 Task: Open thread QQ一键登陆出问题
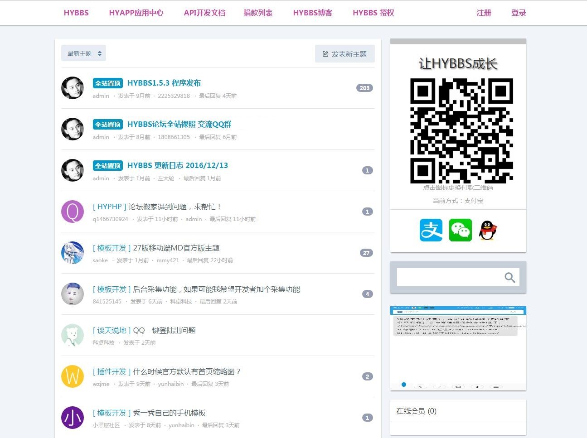pos(164,330)
